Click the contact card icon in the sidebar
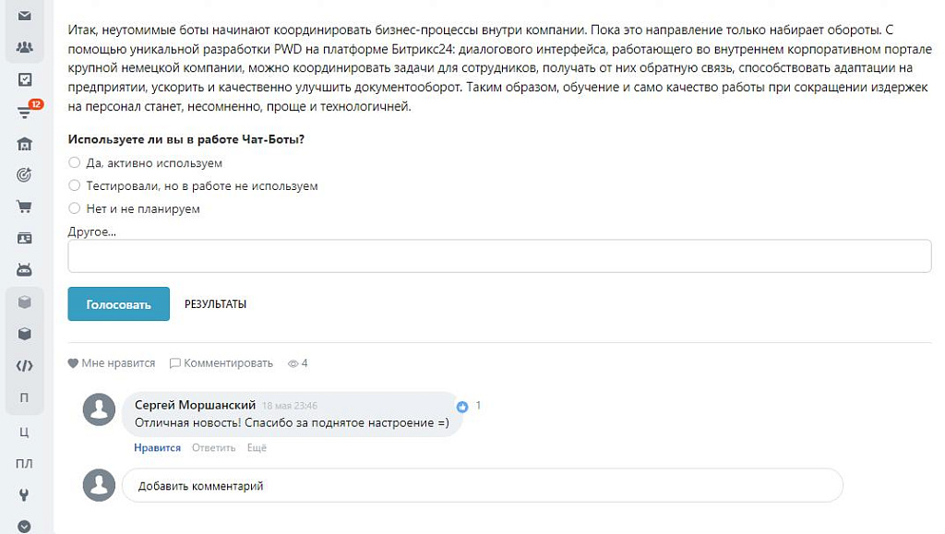945x534 pixels. point(25,238)
